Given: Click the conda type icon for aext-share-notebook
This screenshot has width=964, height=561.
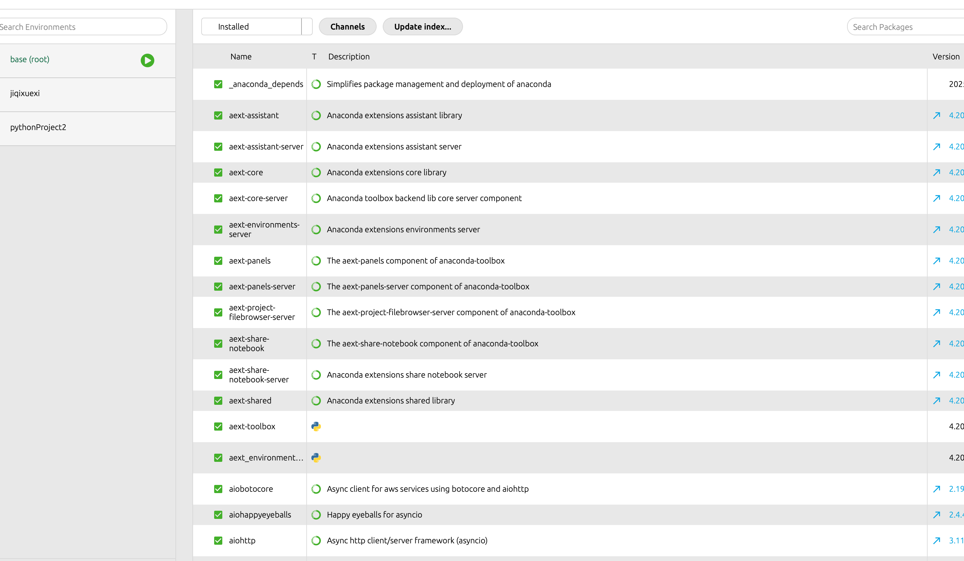Looking at the screenshot, I should point(316,344).
